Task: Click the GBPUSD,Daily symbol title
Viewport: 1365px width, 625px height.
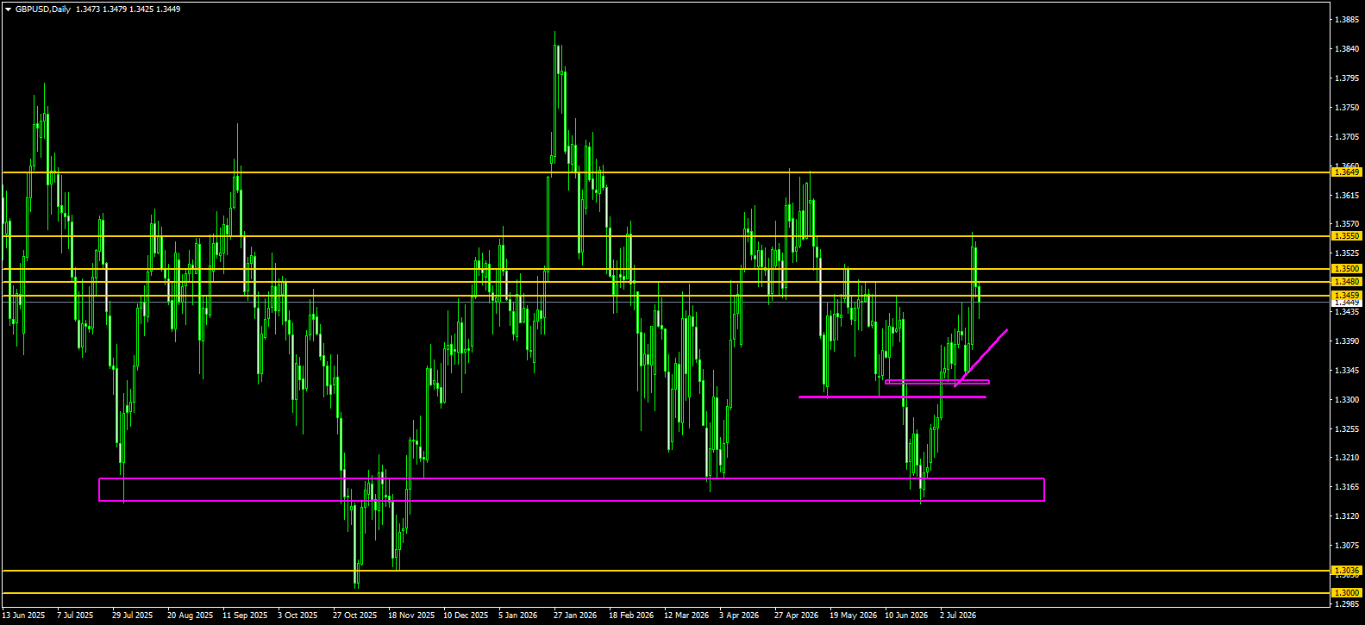Action: 43,9
